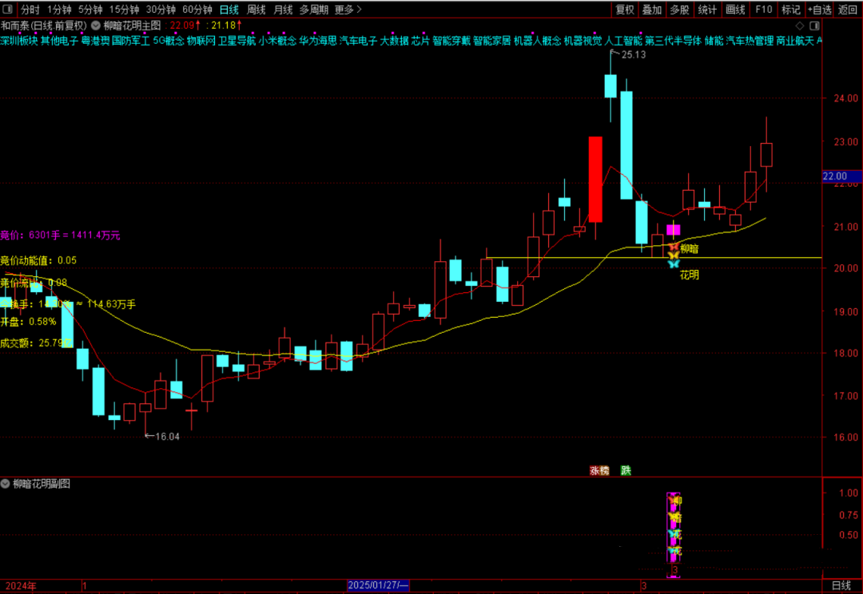Click the green 跌 badge icon
863x594 pixels.
tap(626, 471)
